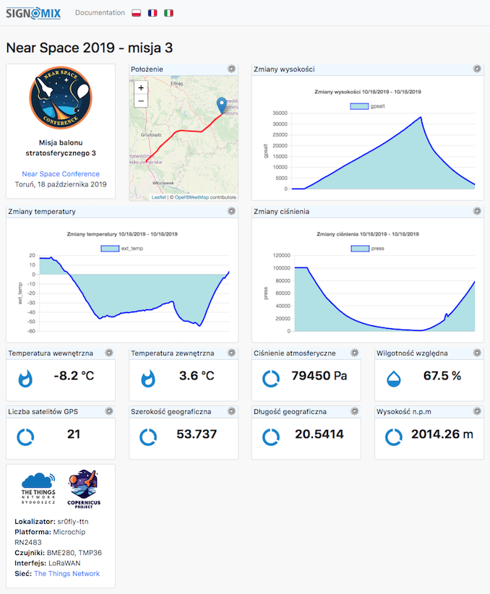Click the -8.2 °C value
490x594 pixels.
(x=74, y=376)
